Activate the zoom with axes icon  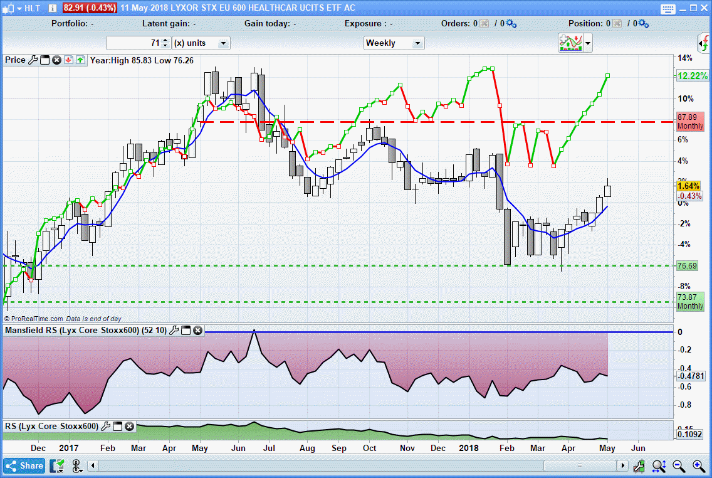659,465
